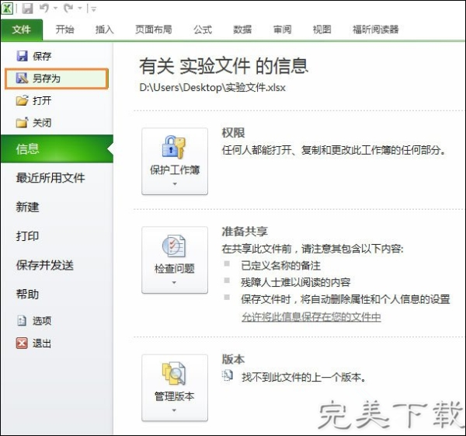Expand the 保护工作簿 dropdown arrow
Viewport: 466px width, 436px height.
[175, 183]
